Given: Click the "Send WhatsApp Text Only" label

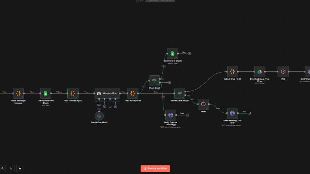Looking at the screenshot, I should pos(232,121).
